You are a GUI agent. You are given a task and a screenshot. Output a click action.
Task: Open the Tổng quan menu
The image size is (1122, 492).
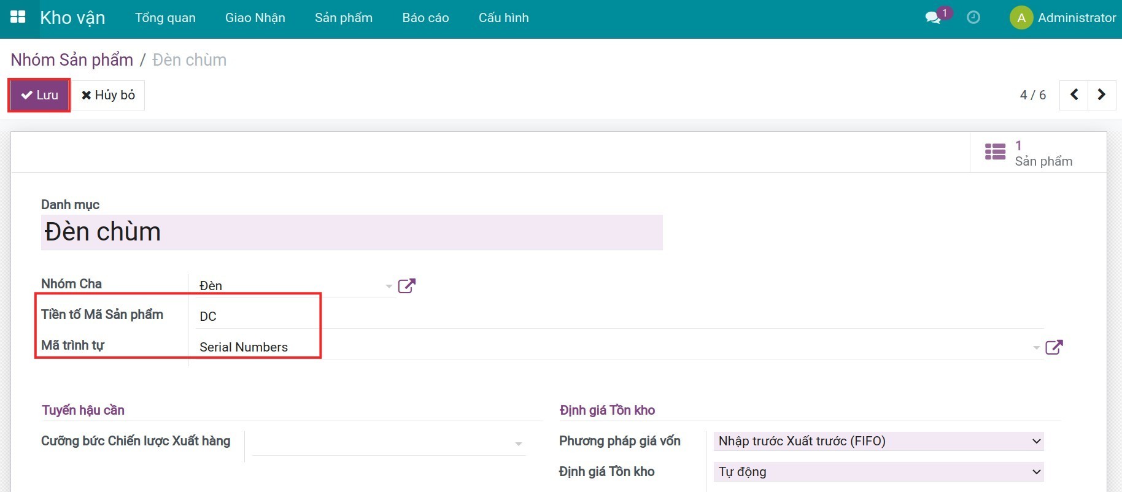pos(165,18)
